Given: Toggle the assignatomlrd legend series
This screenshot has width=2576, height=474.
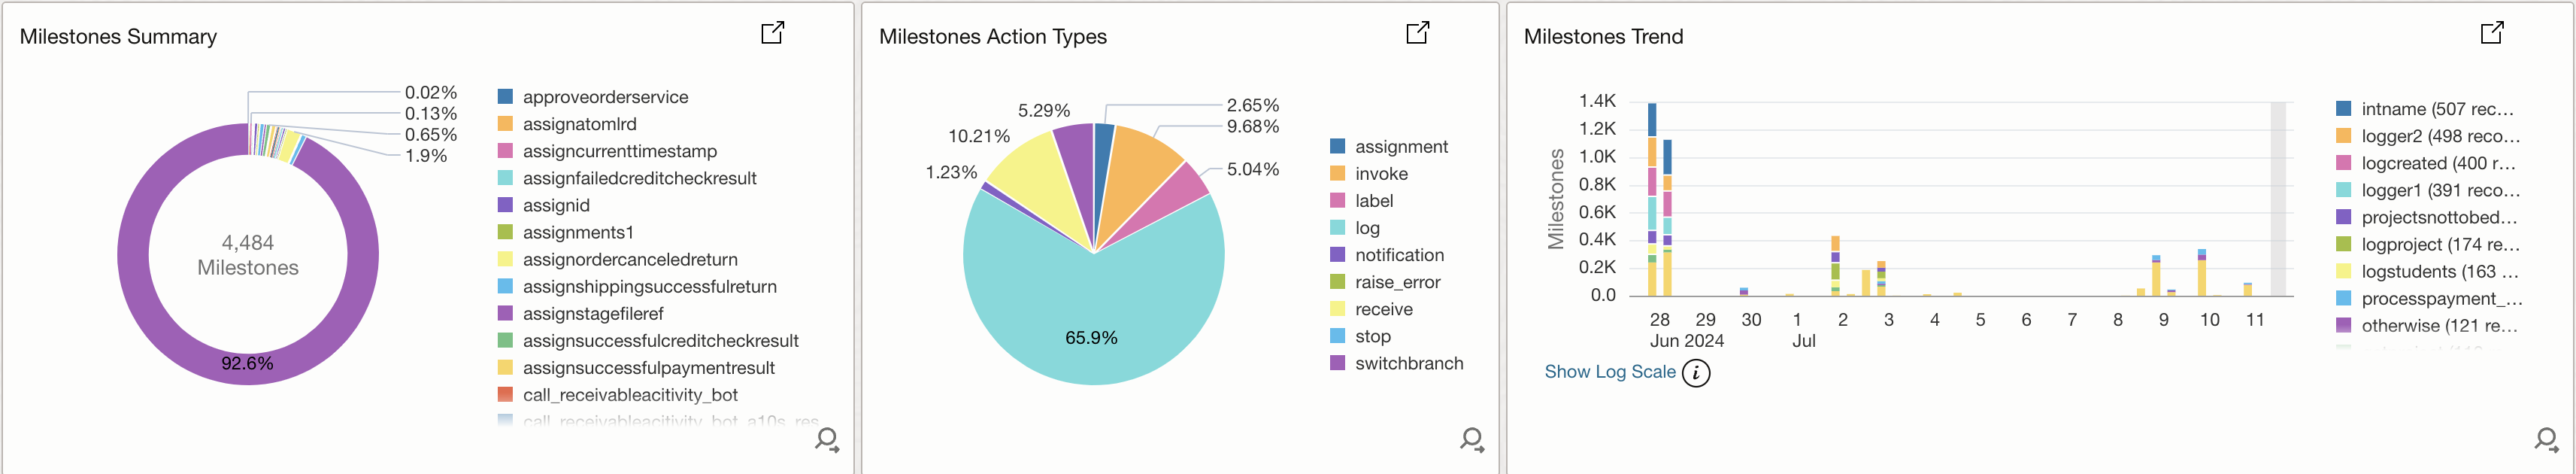Looking at the screenshot, I should (579, 124).
